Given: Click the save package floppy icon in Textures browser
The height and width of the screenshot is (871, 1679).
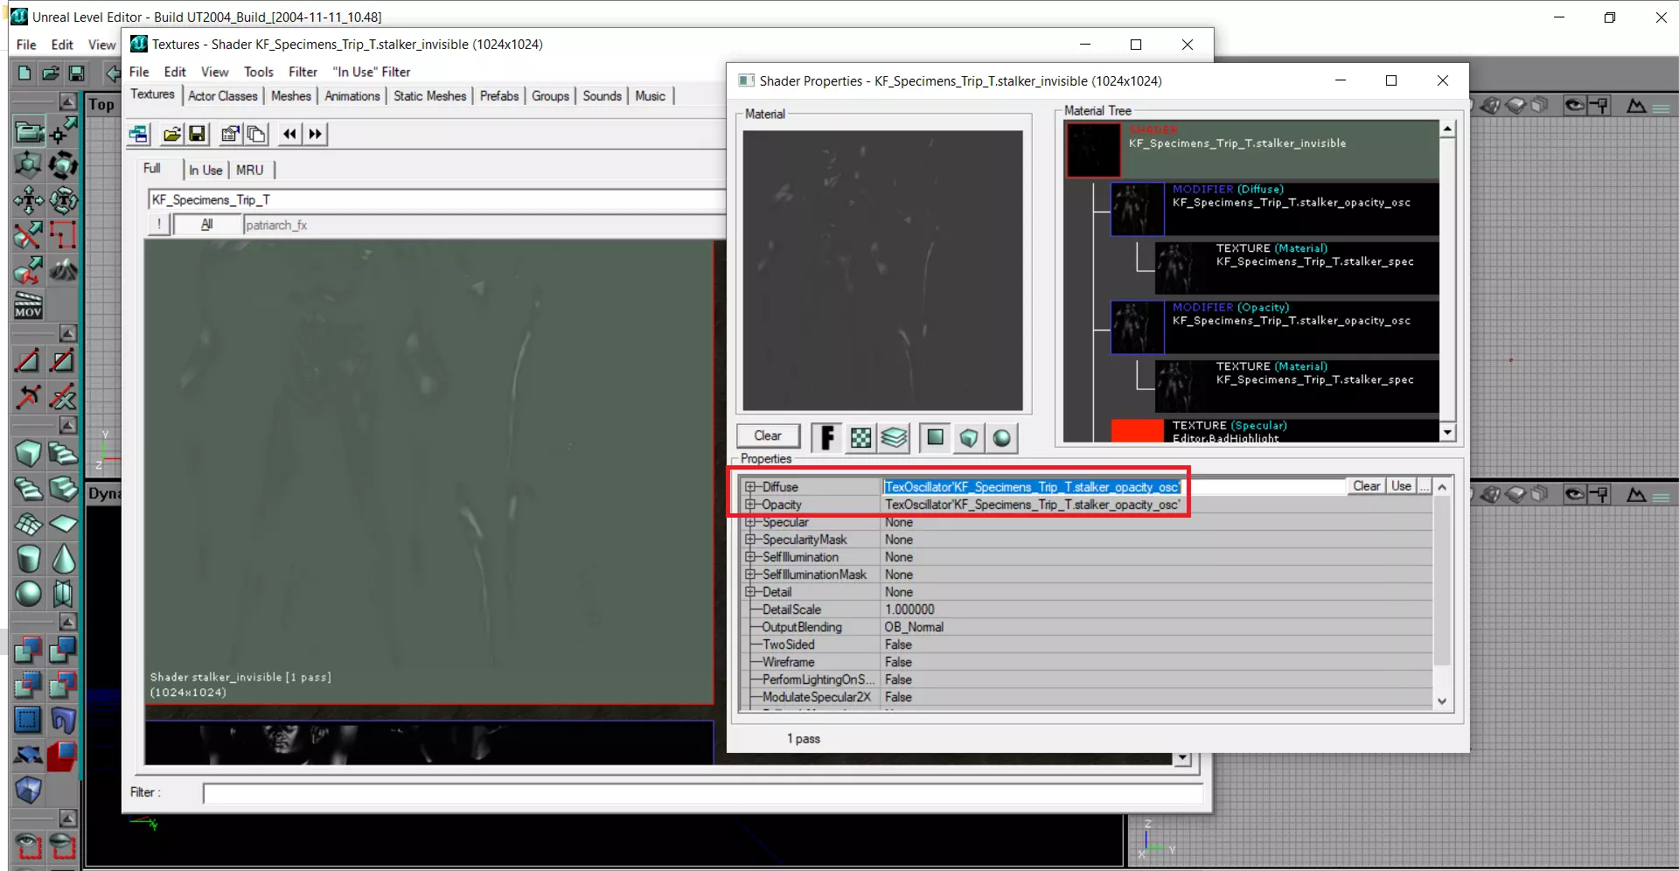Looking at the screenshot, I should tap(197, 134).
